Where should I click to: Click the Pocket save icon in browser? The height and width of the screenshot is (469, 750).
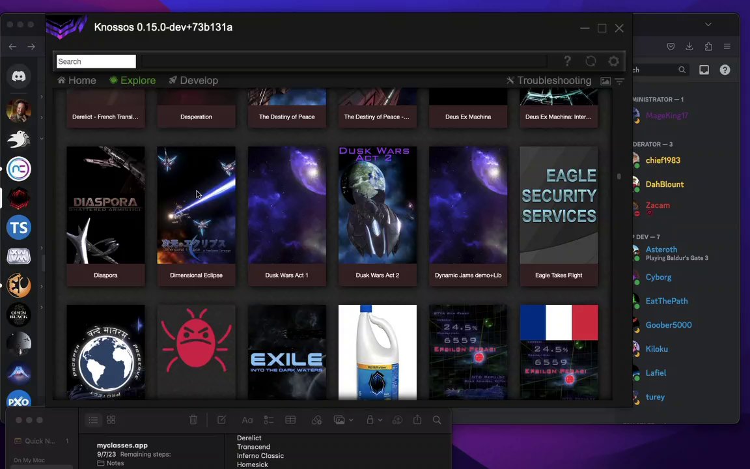click(x=671, y=46)
